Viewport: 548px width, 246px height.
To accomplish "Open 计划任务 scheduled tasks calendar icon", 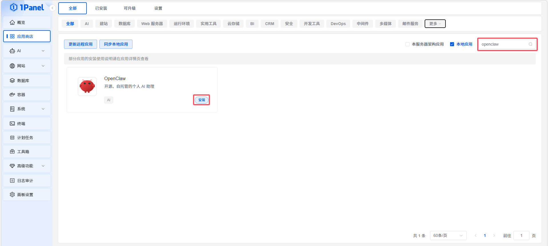I will 12,138.
